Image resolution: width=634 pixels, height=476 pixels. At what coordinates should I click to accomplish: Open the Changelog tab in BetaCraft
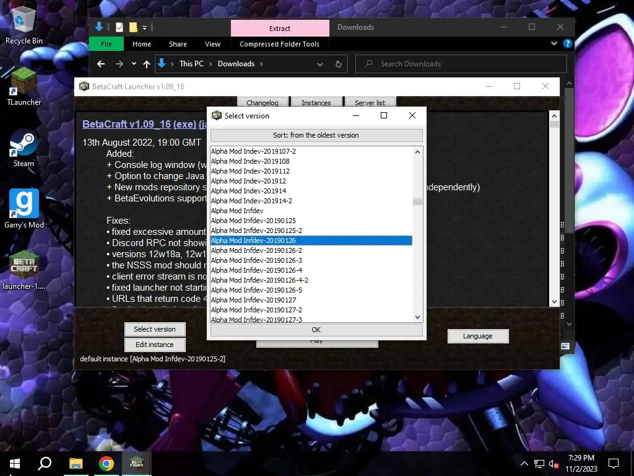click(263, 102)
